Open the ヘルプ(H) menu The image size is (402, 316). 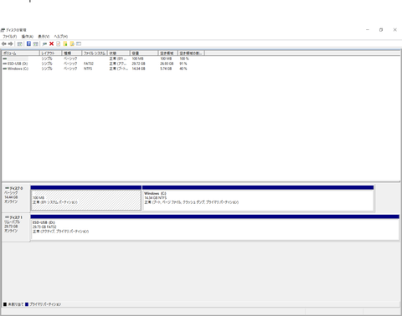click(x=61, y=37)
